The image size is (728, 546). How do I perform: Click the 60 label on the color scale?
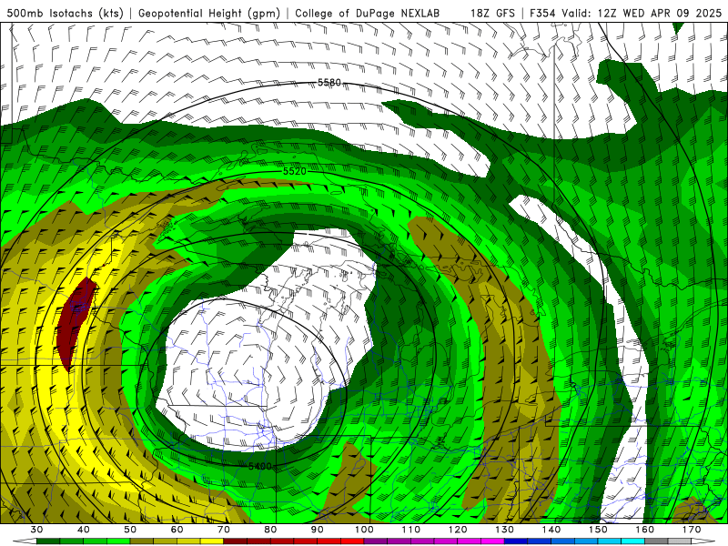[x=177, y=530]
